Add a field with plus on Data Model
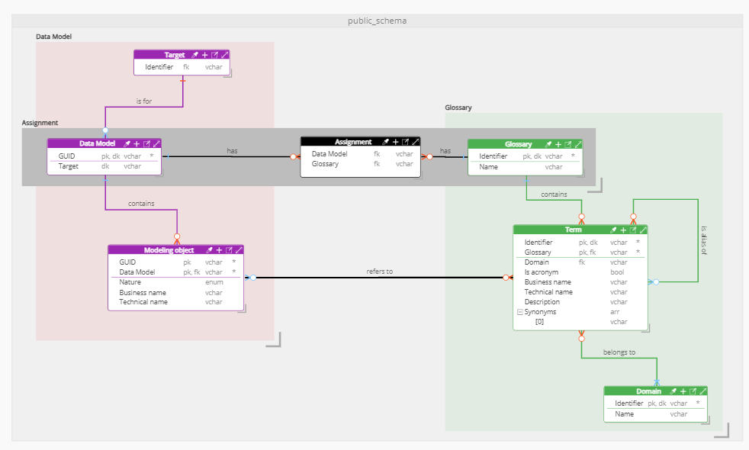This screenshot has height=450, width=749. pos(137,143)
